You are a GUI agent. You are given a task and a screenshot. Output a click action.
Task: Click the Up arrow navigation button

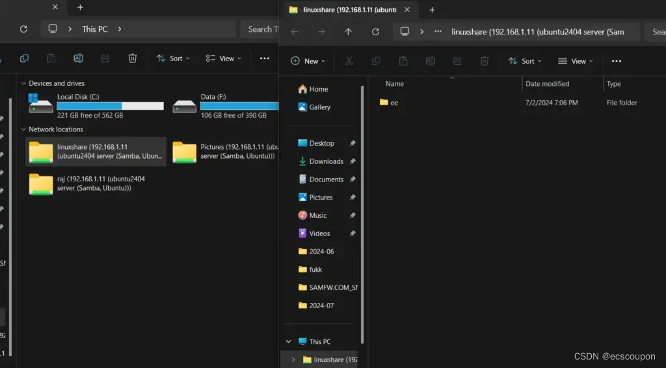(x=348, y=31)
